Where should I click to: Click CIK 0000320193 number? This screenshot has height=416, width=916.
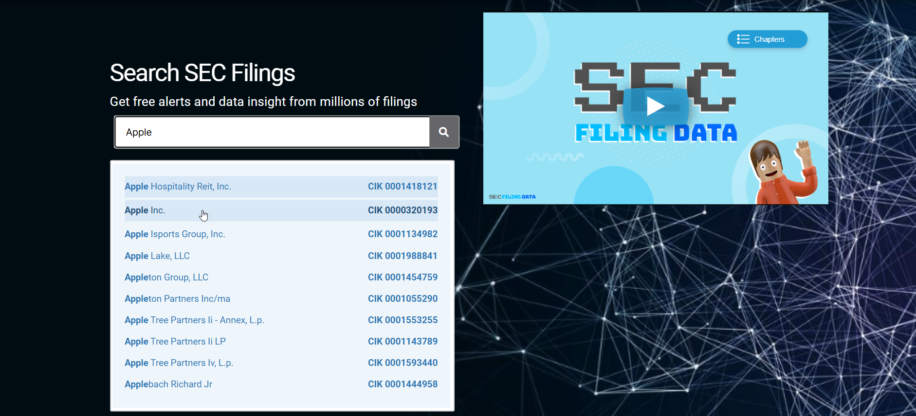pyautogui.click(x=403, y=210)
